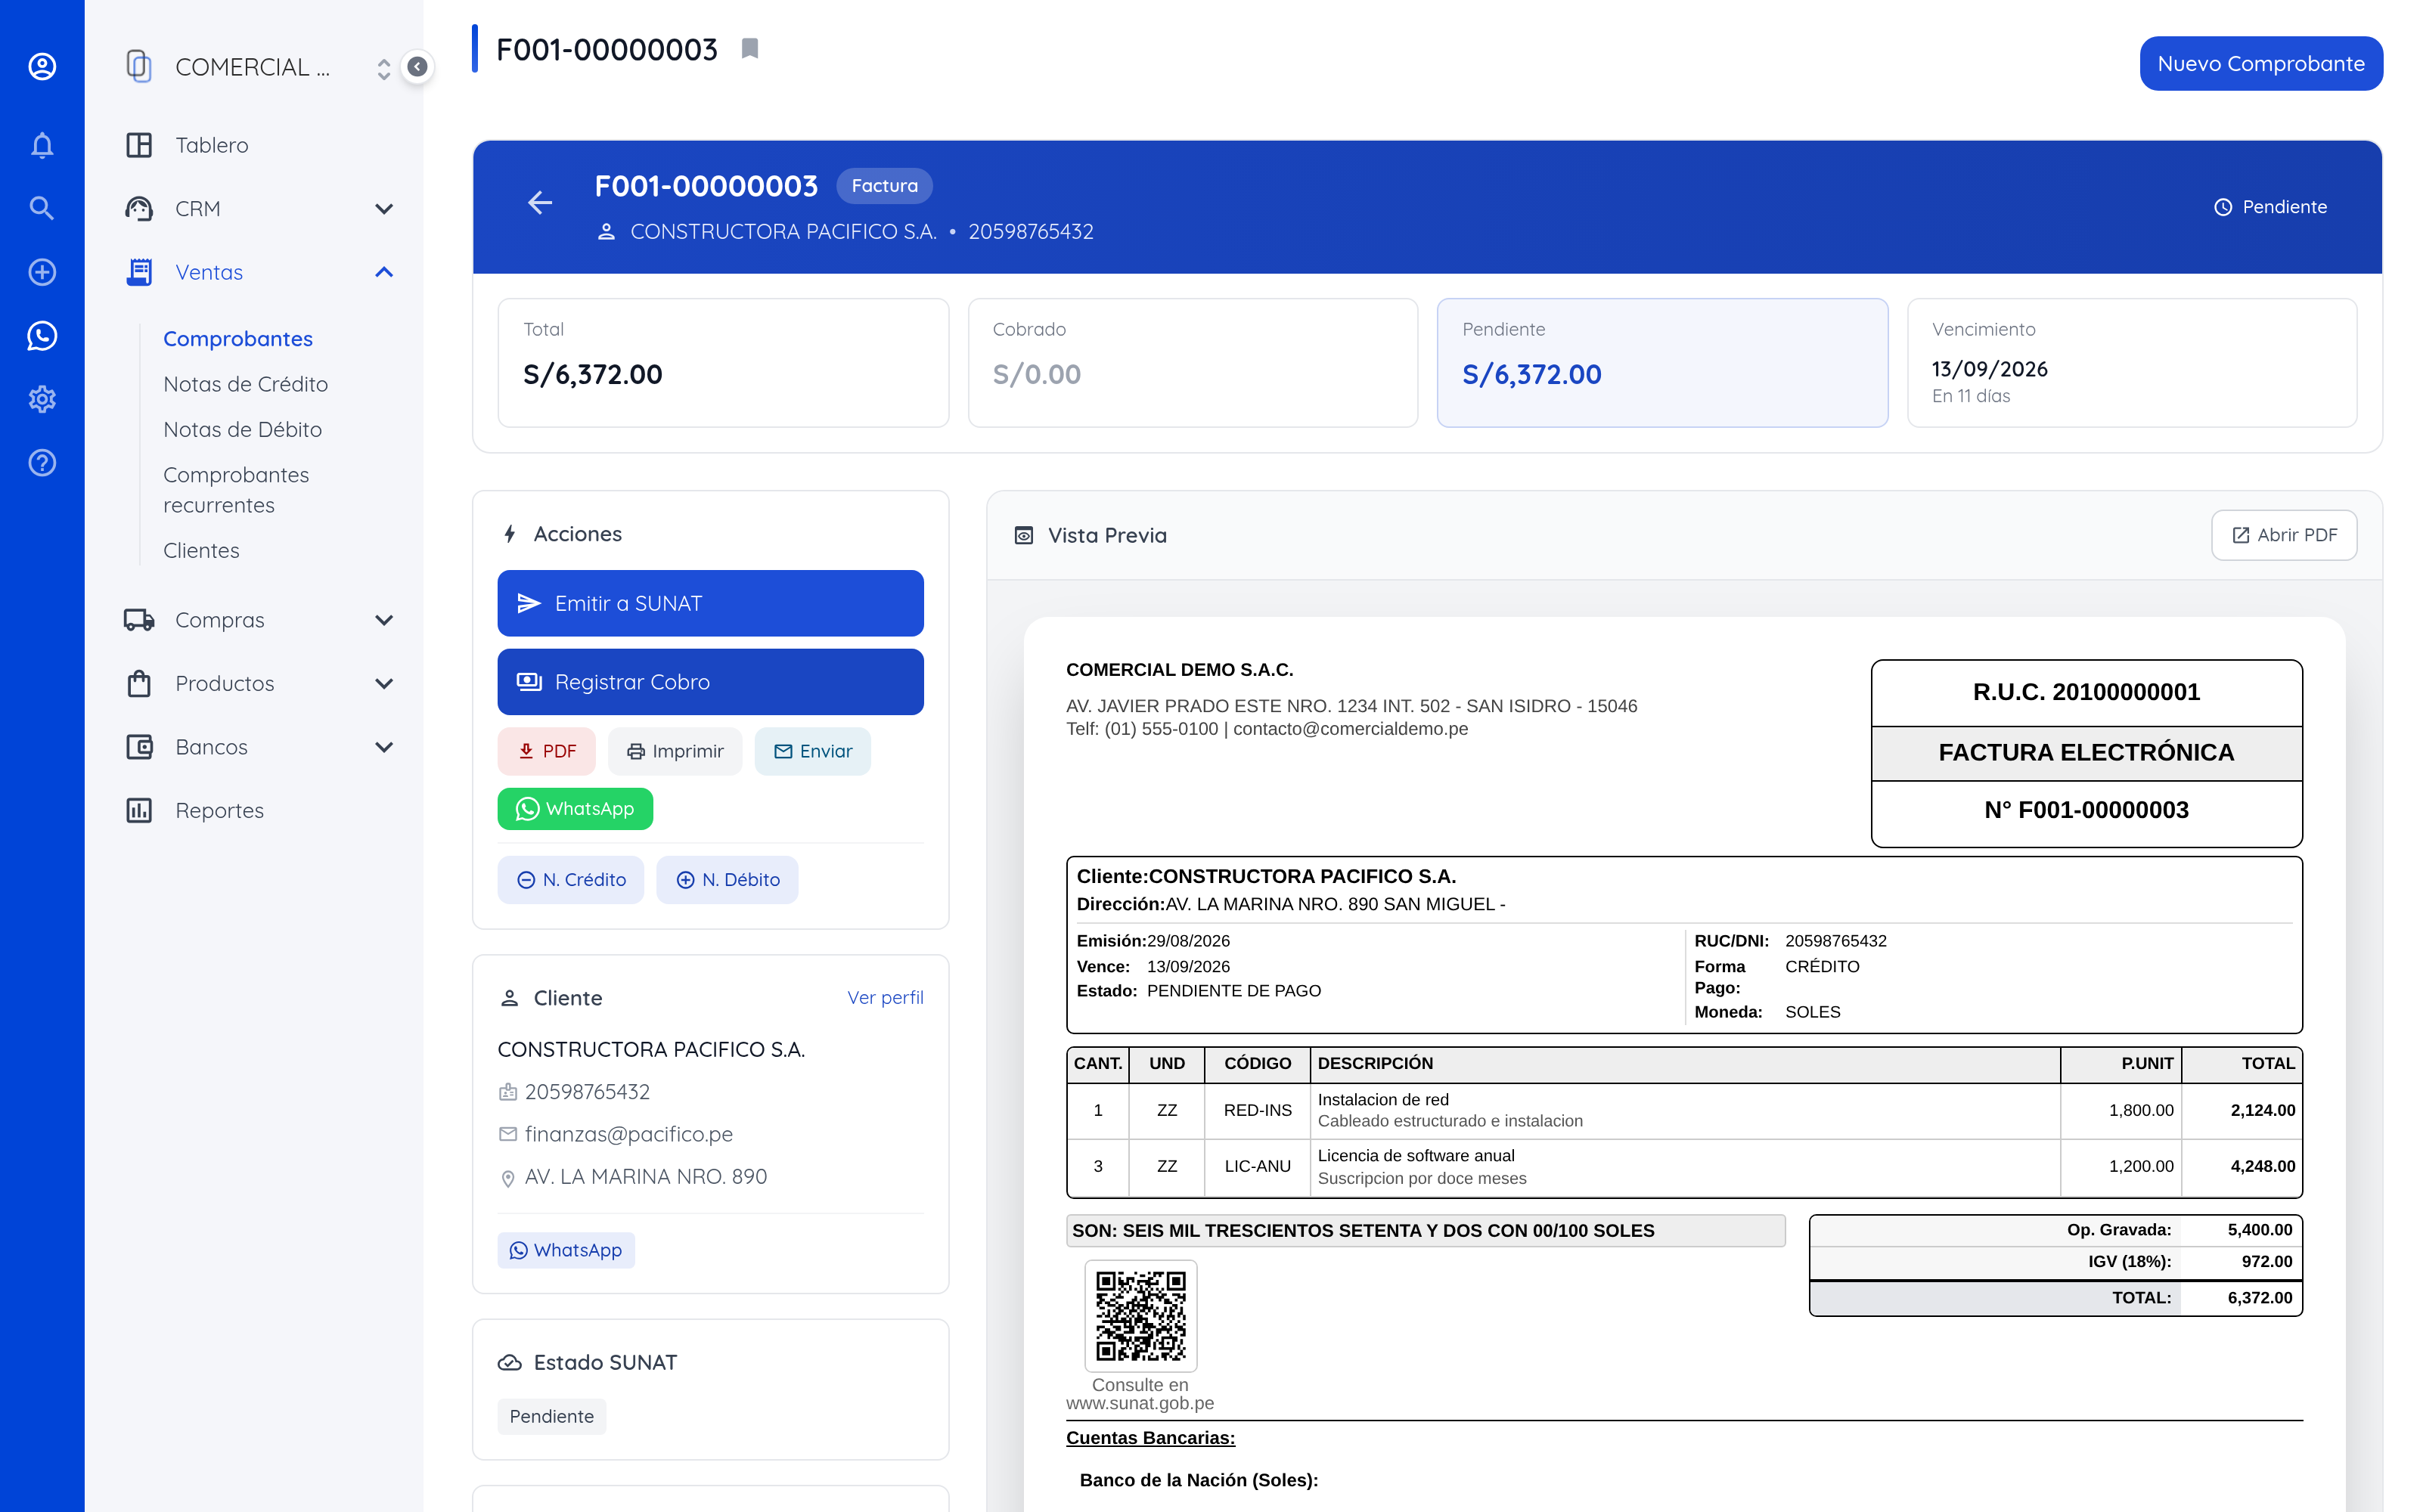
Task: Send invoice via the Enviar button
Action: [x=812, y=751]
